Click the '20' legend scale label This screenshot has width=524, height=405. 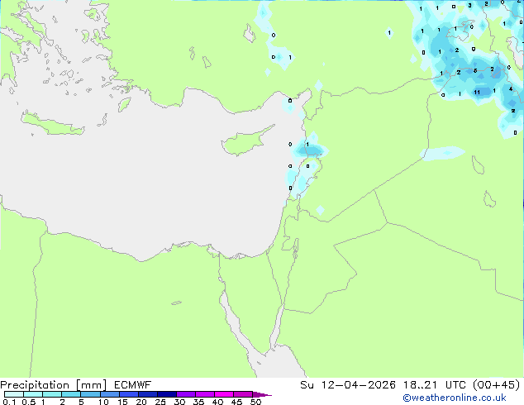tap(141, 402)
